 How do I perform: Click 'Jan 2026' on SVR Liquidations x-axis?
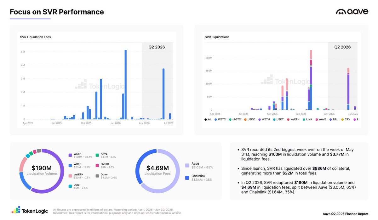click(301, 114)
